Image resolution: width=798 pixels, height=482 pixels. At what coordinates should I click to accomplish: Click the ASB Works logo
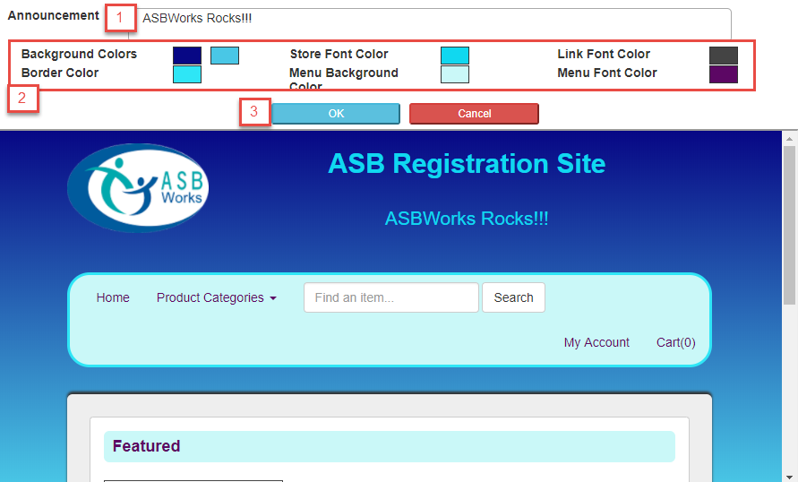(138, 188)
